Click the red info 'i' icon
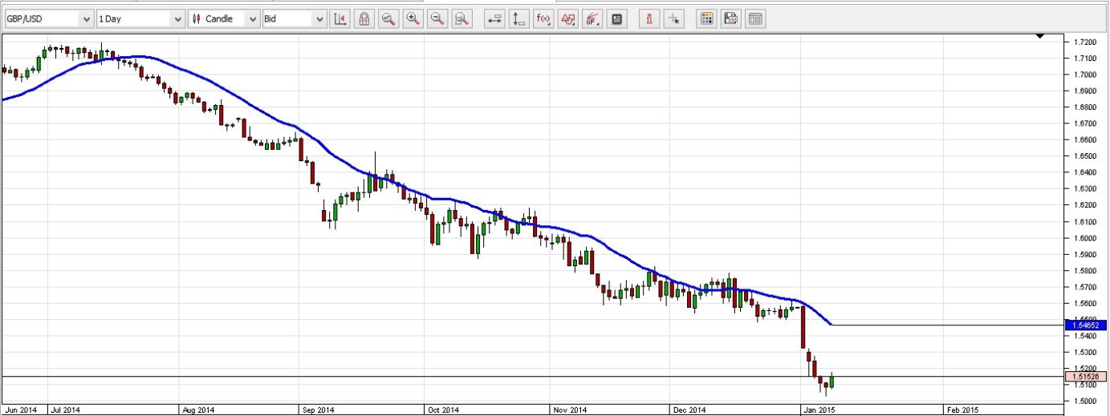 click(x=649, y=18)
